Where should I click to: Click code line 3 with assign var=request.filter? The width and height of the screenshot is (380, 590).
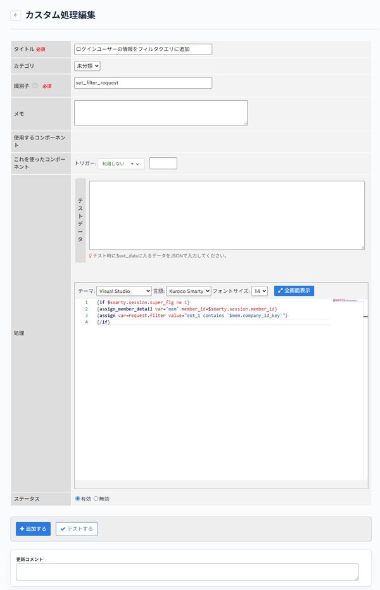192,316
